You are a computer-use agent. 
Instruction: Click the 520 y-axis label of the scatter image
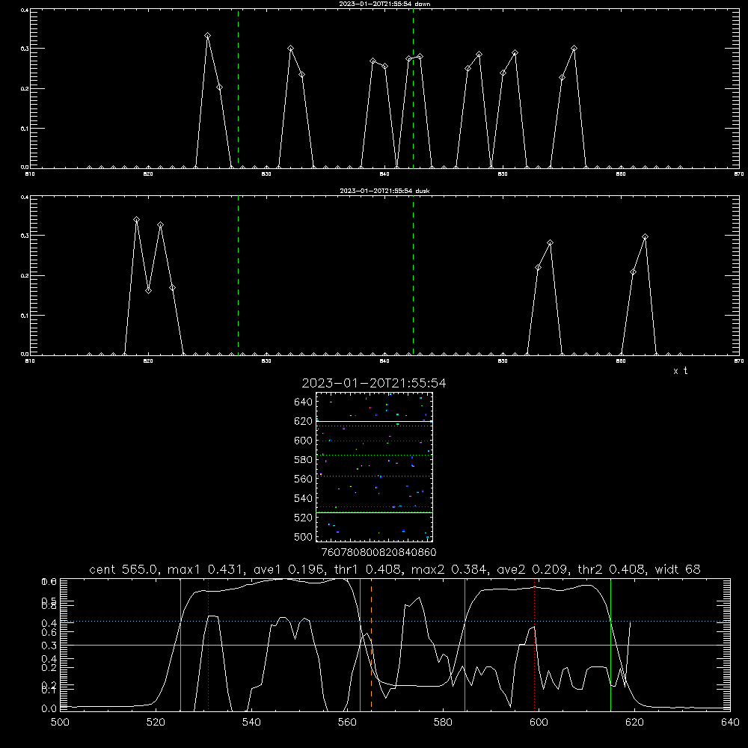[304, 518]
